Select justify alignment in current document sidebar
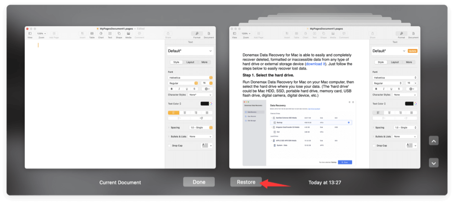Image resolution: width=454 pixels, height=203 pixels. [207, 112]
